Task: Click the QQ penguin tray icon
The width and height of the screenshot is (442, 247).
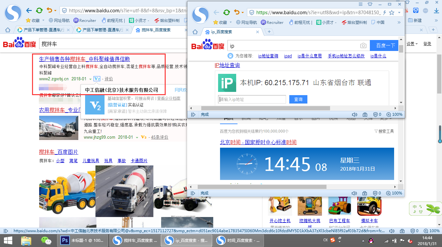Action: click(371, 241)
